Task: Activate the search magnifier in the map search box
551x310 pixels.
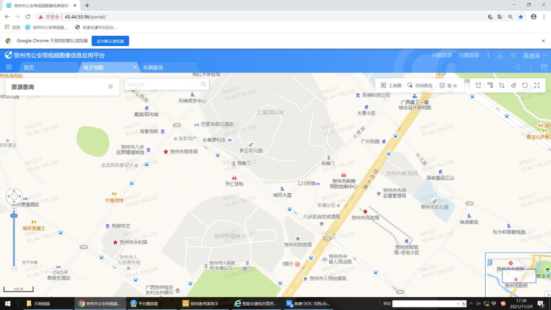Action: coord(204,84)
